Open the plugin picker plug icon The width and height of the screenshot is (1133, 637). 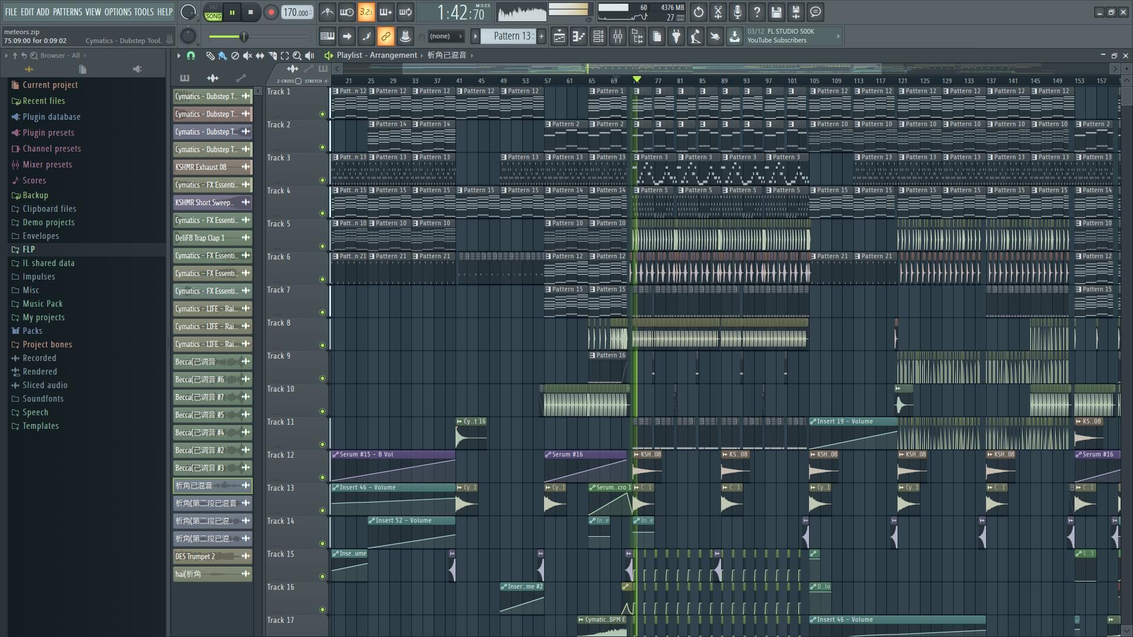(676, 37)
